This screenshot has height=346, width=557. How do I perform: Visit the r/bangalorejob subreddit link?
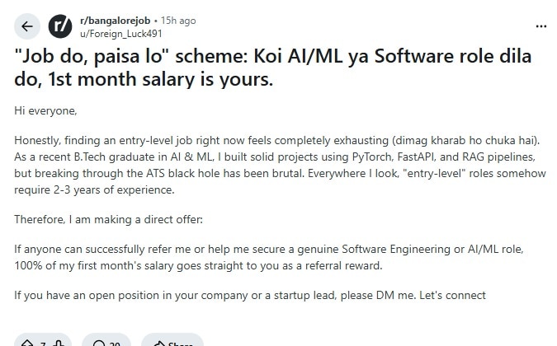click(115, 21)
